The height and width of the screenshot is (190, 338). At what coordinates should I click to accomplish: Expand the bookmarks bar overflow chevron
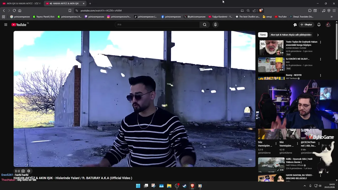332,17
